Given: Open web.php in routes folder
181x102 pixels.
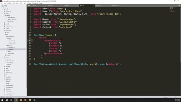Looking at the screenshot, I should 9,65.
